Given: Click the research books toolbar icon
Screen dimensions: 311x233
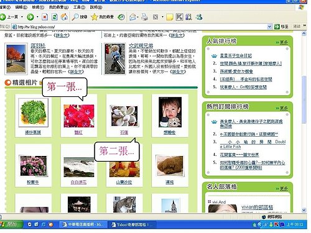Looking at the screenshot, I should tap(188, 17).
